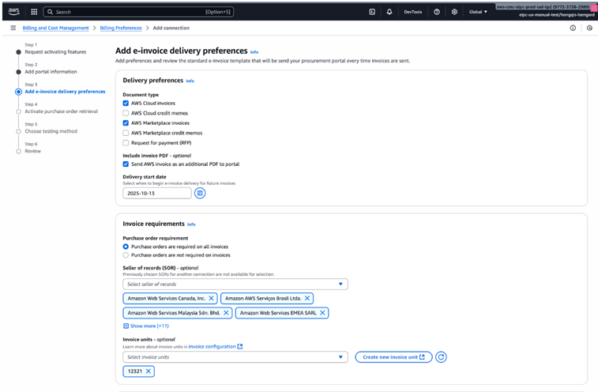The height and width of the screenshot is (392, 598).
Task: Toggle the side navigation hamburger menu
Action: (13, 28)
